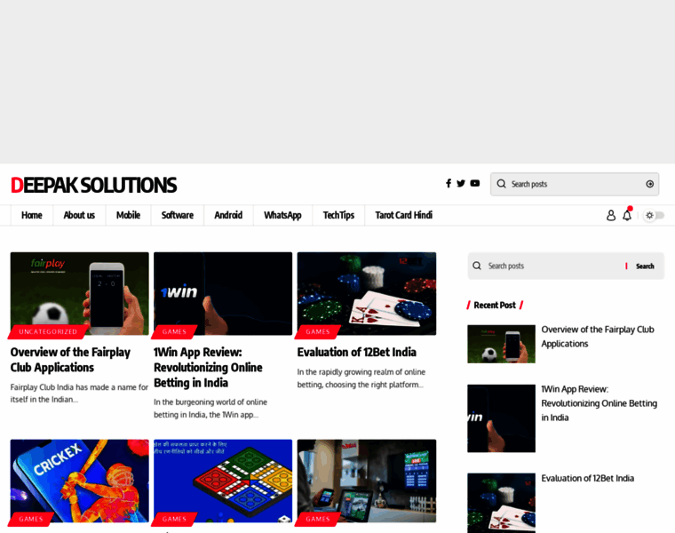Screen dimensions: 675x533
Task: Open sidebar recent post Evaluation of 12Bet India
Action: [x=588, y=478]
